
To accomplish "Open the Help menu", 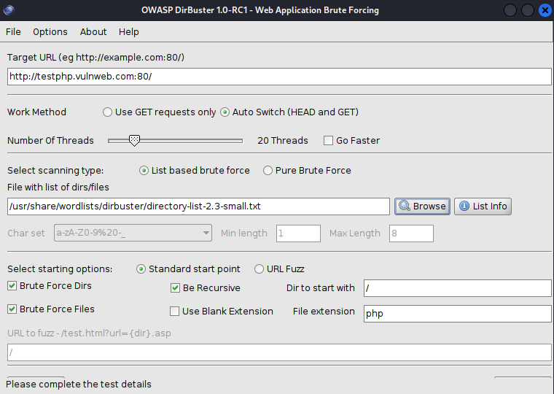I will click(128, 32).
